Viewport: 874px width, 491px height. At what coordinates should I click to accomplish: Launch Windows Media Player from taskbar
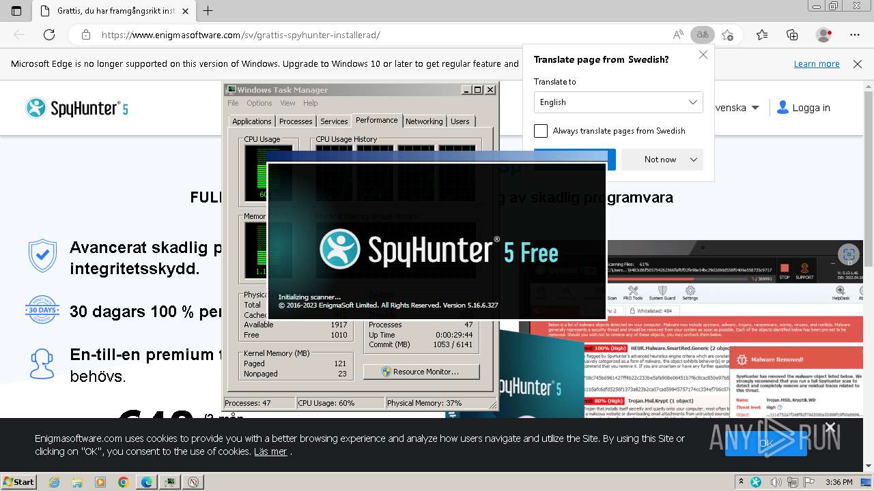tap(100, 482)
